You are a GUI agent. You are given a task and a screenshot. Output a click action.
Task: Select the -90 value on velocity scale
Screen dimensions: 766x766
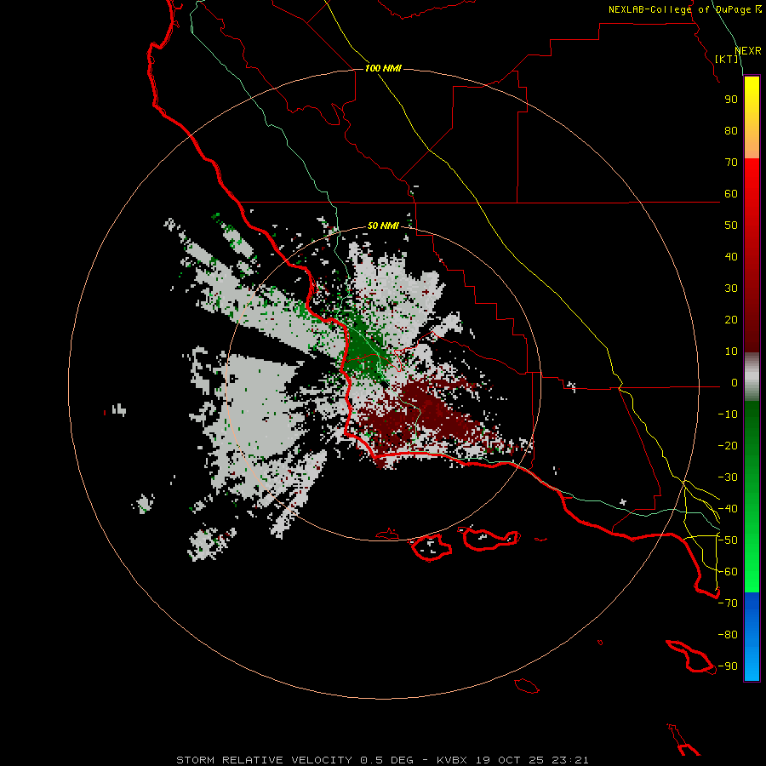(x=728, y=666)
